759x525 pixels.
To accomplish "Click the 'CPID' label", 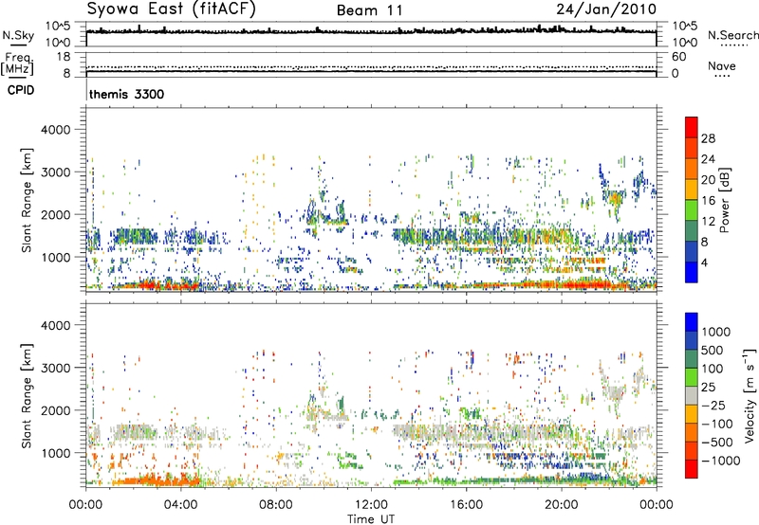I will pyautogui.click(x=20, y=90).
